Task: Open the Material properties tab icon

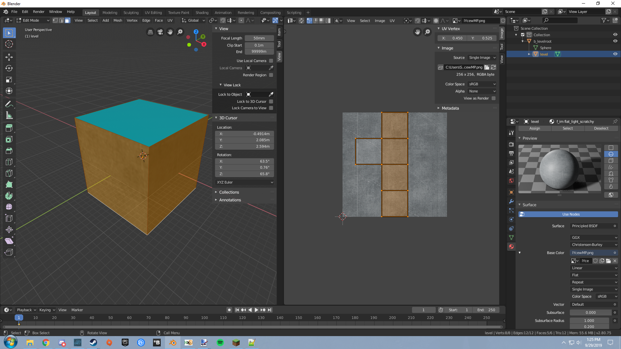Action: [511, 247]
